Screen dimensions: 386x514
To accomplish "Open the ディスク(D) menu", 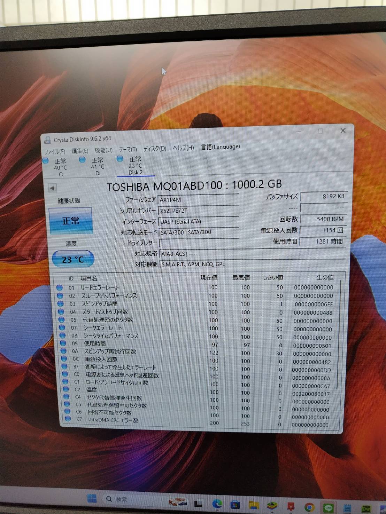I will pos(155,149).
